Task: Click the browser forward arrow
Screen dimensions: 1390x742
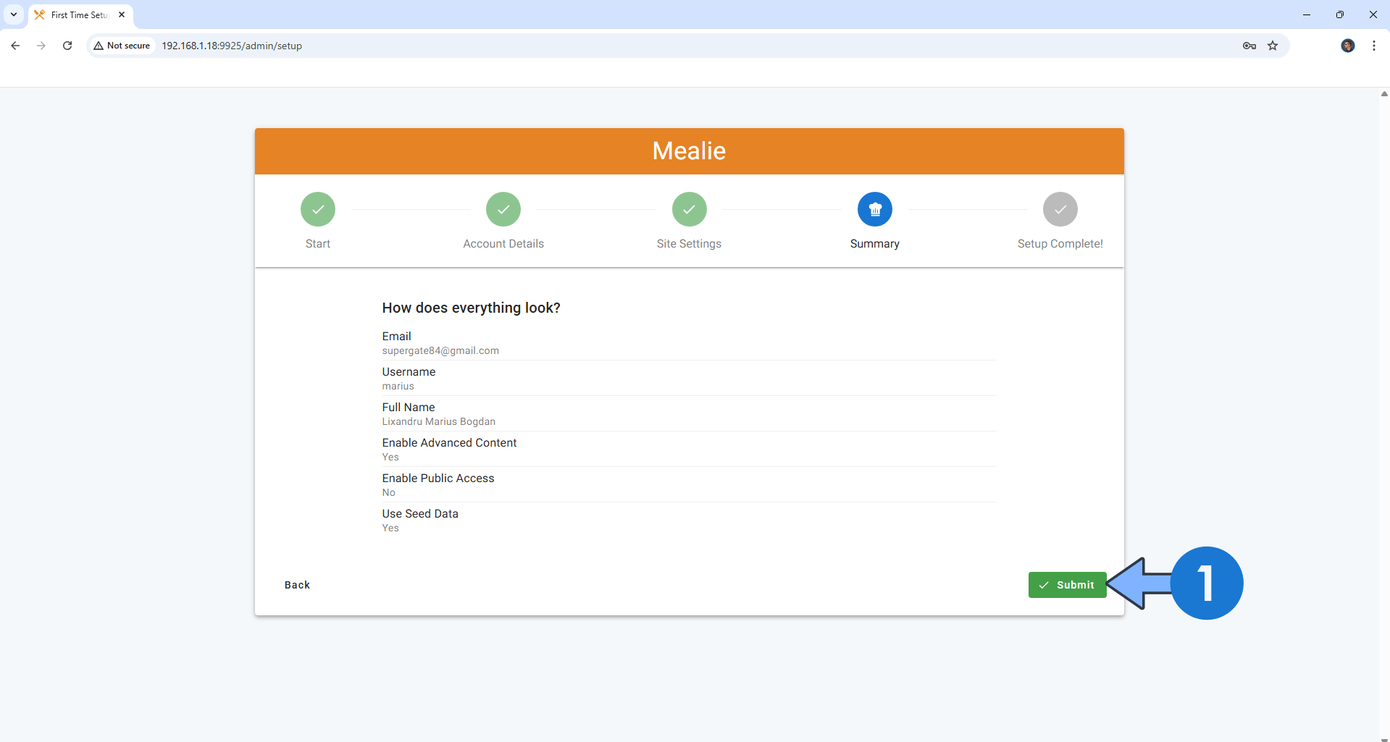Action: coord(41,46)
